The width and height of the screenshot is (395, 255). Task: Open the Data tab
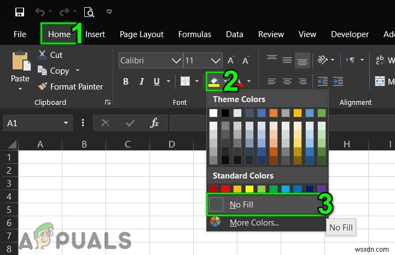coord(235,34)
